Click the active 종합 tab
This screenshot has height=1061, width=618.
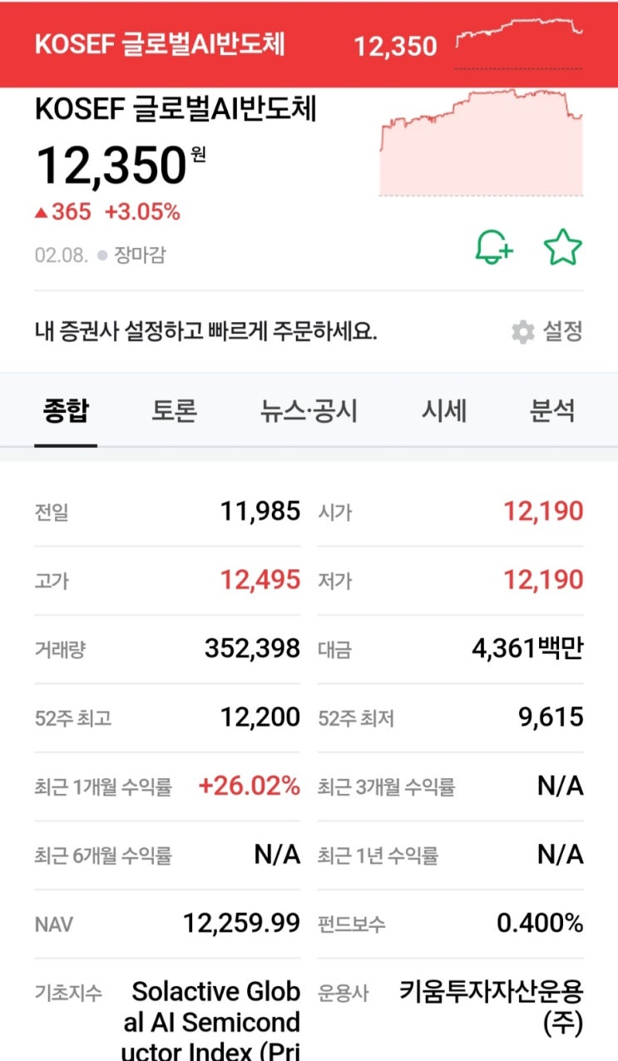click(66, 410)
